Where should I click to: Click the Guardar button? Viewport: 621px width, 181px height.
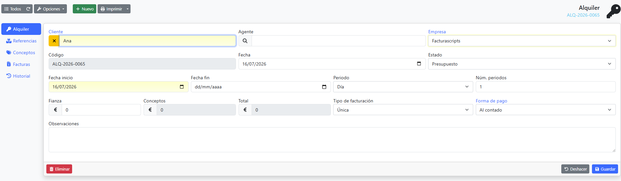(x=605, y=169)
